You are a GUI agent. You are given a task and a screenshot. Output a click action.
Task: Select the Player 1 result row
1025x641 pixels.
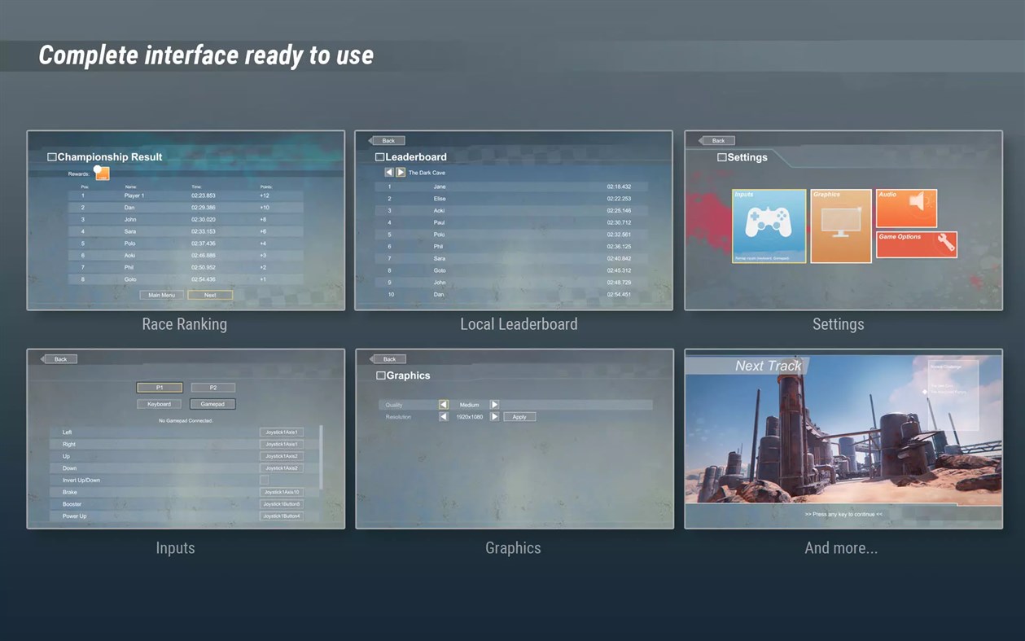coord(186,195)
